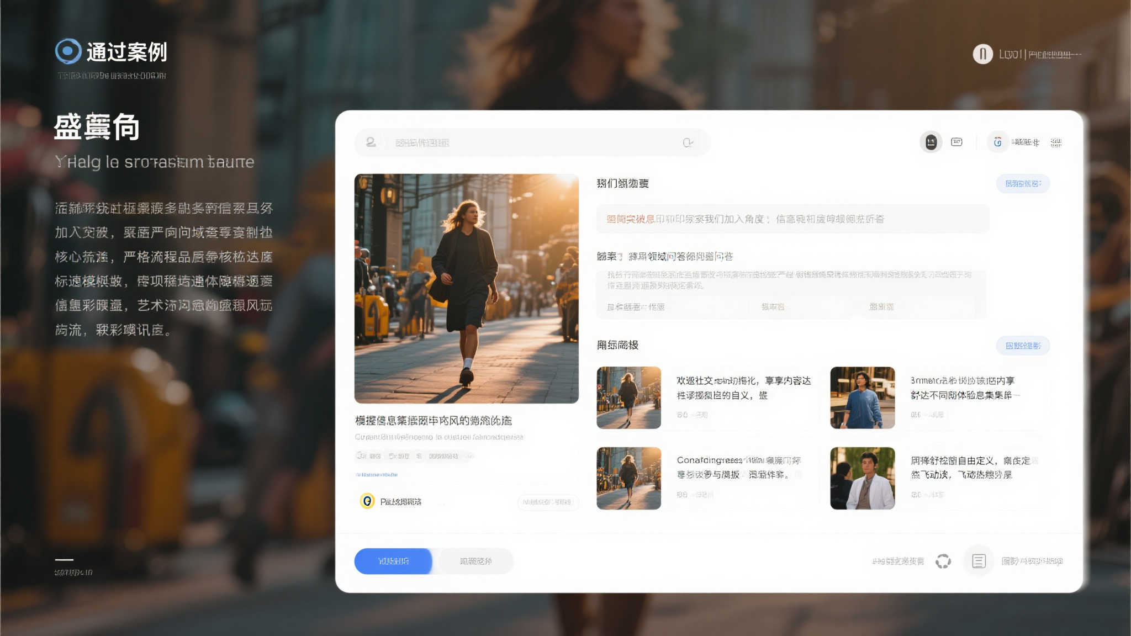Click the microphone icon inside the search field

tap(689, 142)
